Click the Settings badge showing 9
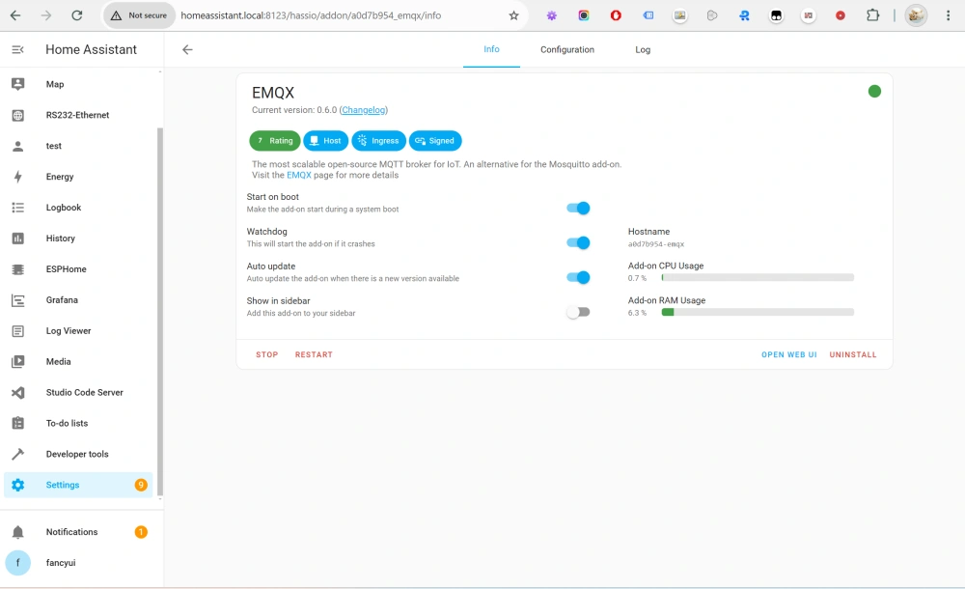The image size is (965, 589). [x=141, y=485]
